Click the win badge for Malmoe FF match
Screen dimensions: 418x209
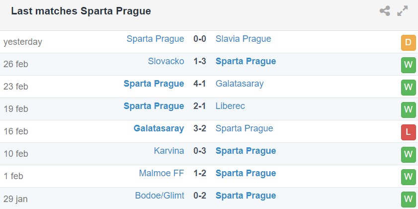[408, 177]
